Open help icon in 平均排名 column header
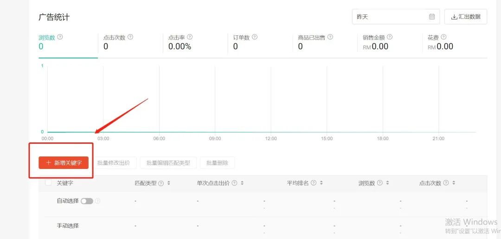This screenshot has width=501, height=239. [314, 183]
